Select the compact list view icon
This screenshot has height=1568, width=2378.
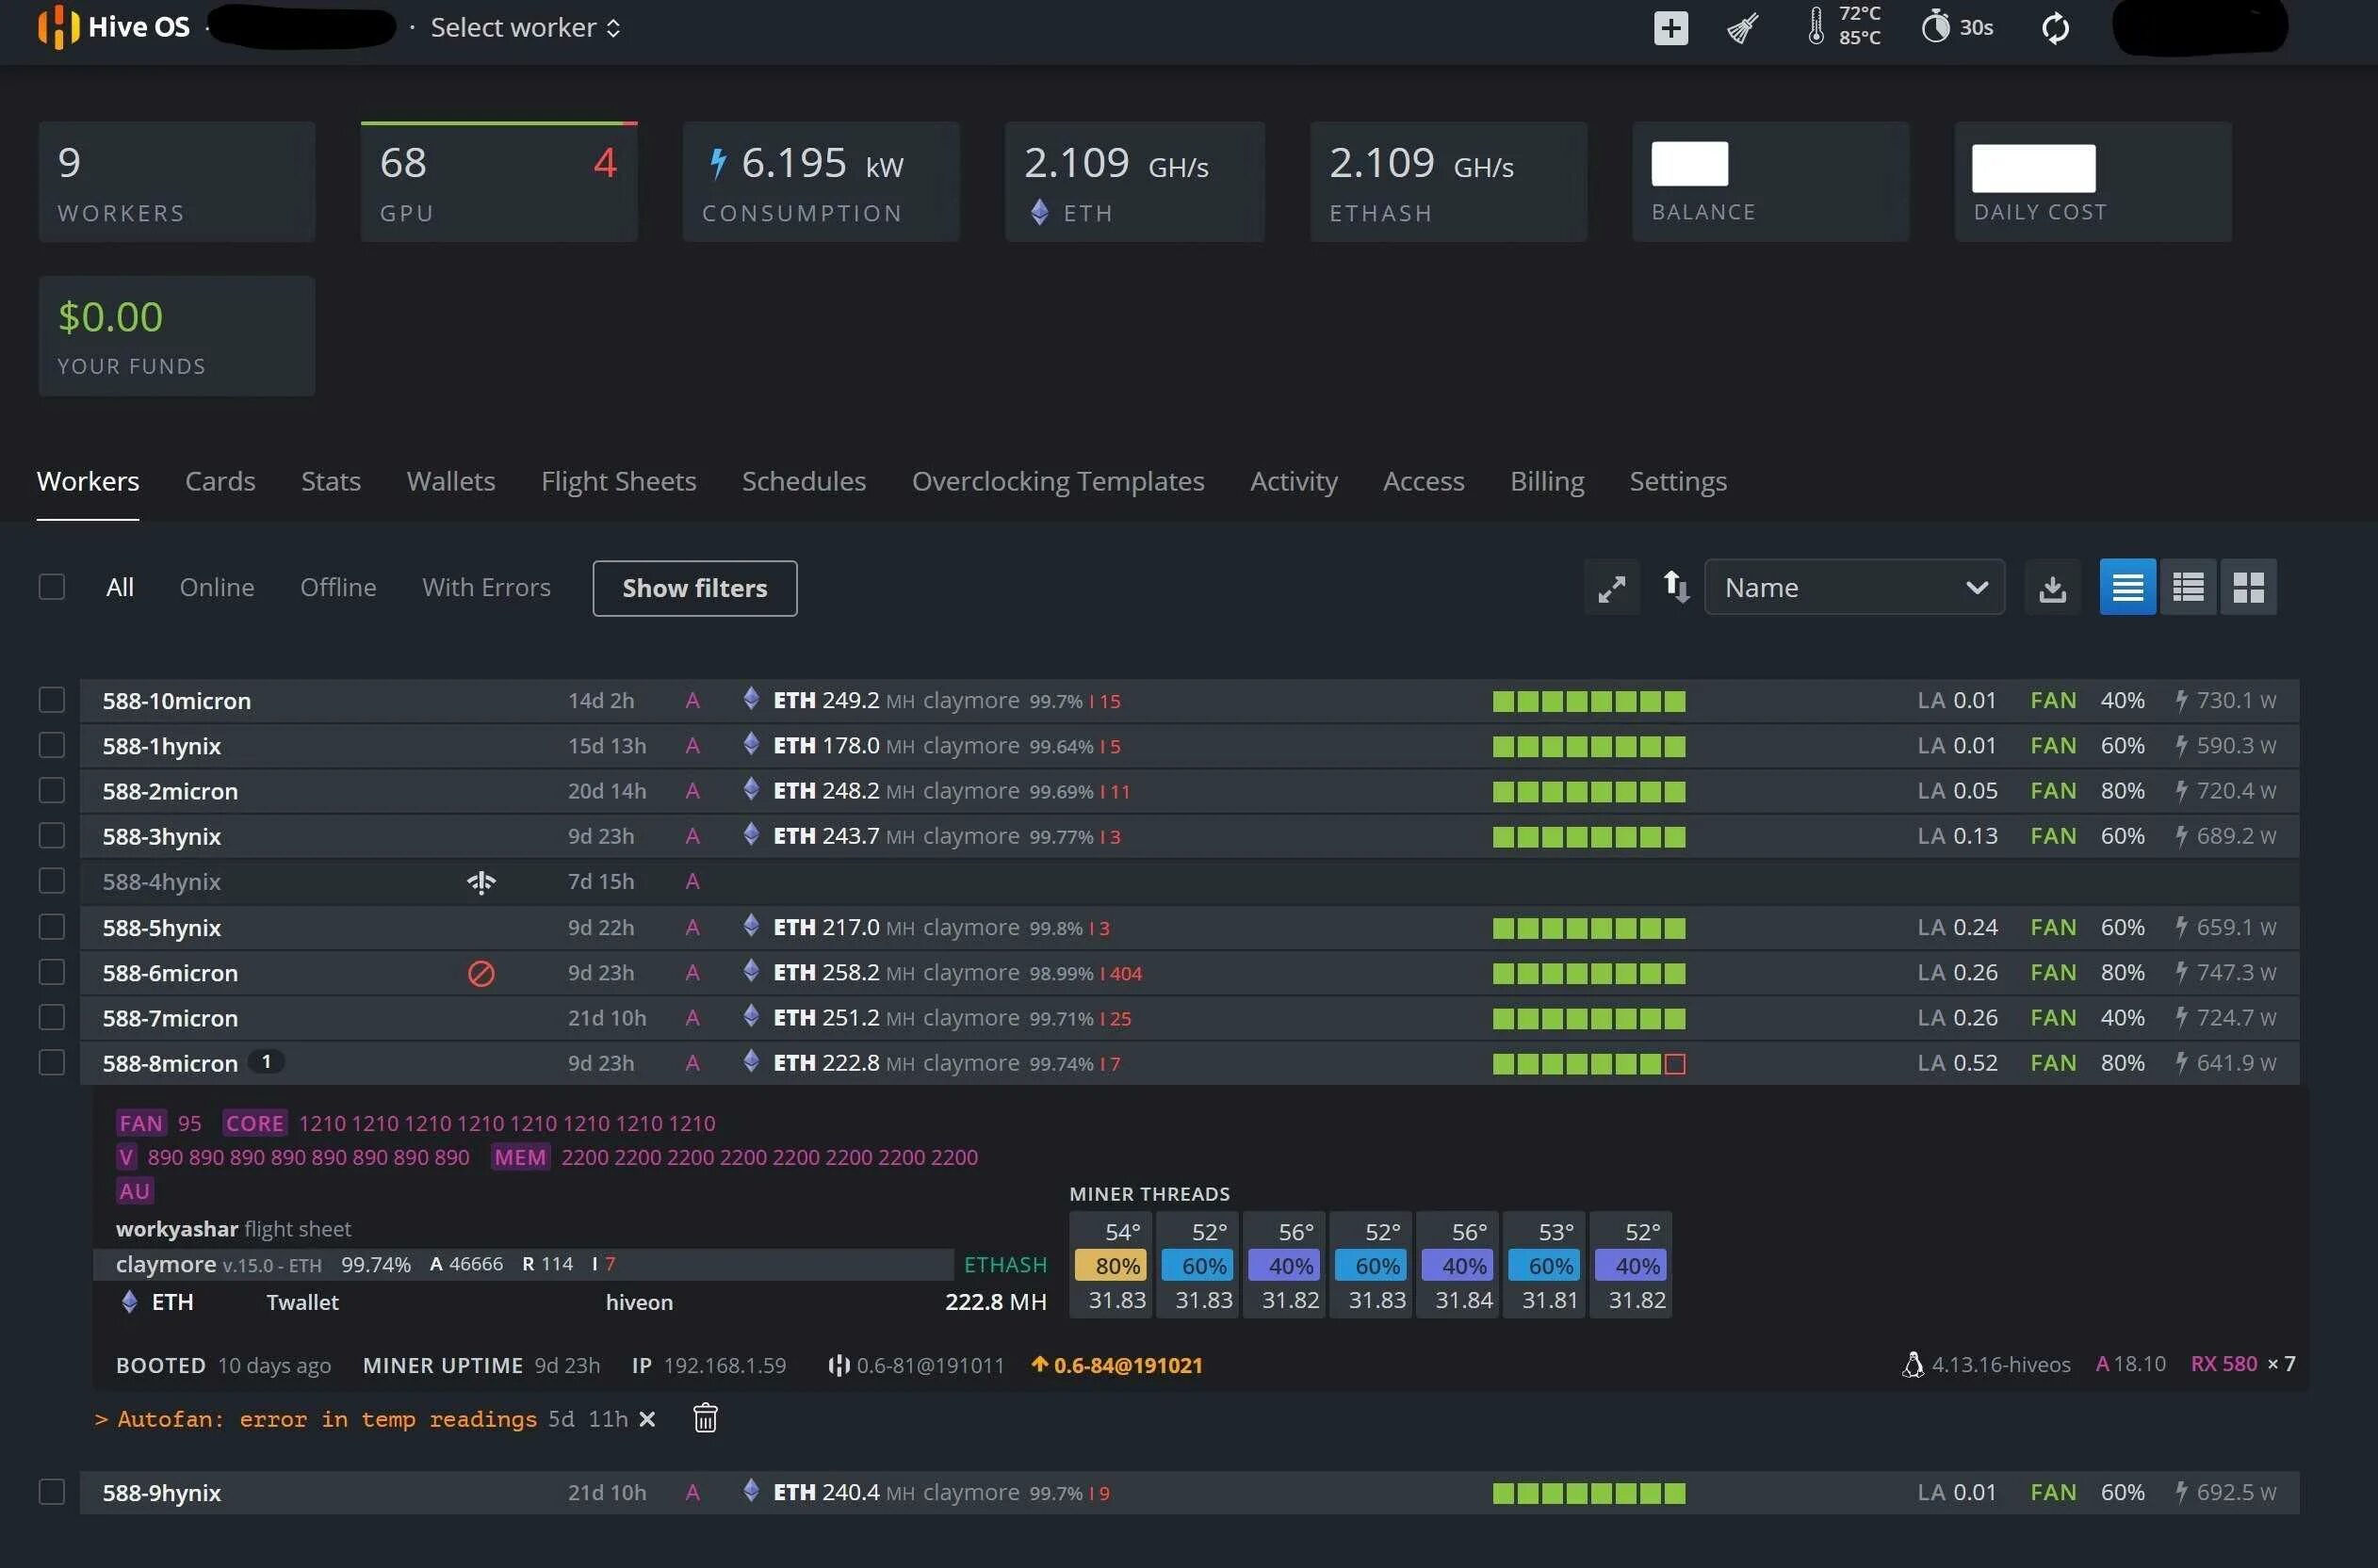2188,587
